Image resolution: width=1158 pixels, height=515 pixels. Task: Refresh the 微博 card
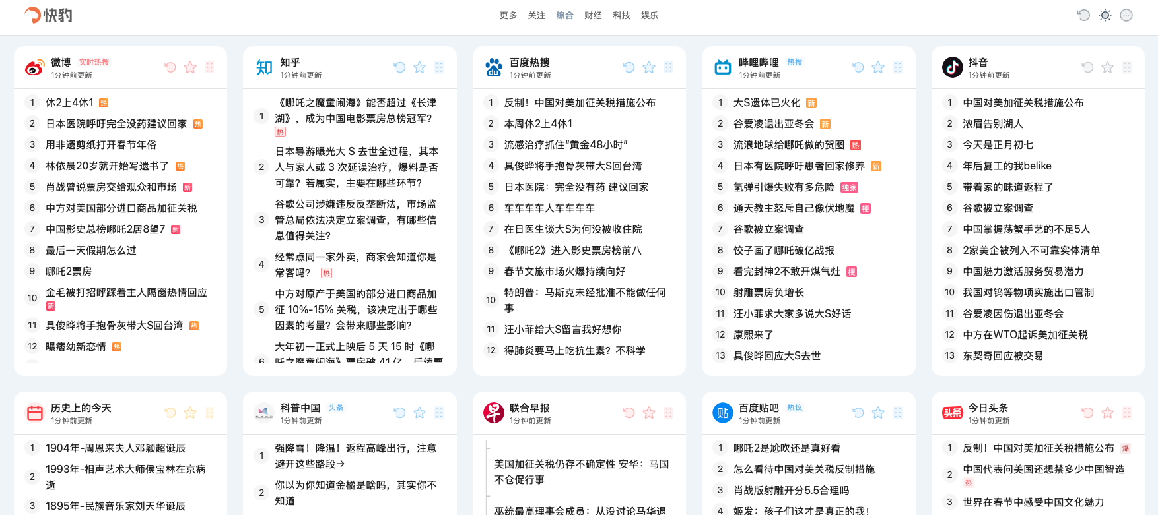click(170, 67)
